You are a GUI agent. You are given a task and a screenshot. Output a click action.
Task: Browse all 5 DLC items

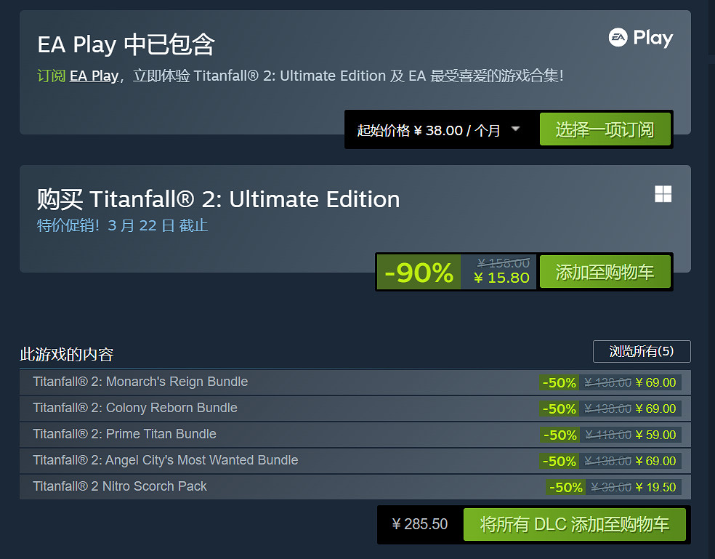[642, 351]
